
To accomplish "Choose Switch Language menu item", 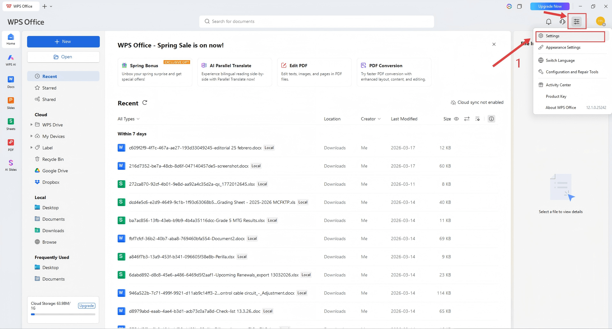I will 560,61.
